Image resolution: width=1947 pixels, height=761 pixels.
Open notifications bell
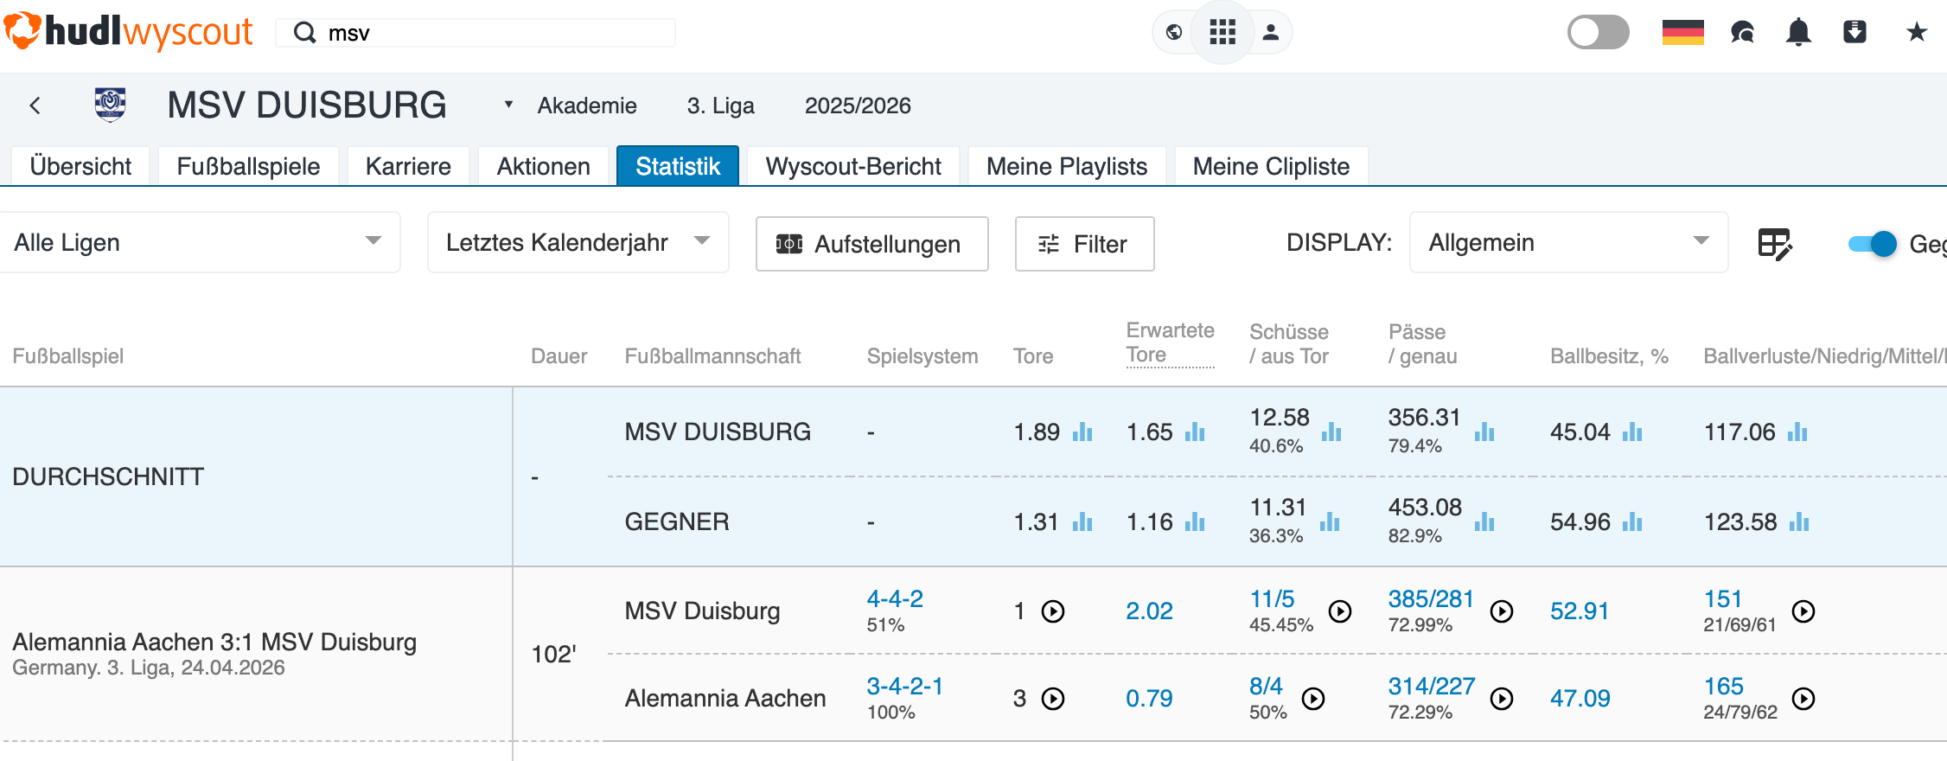1798,33
